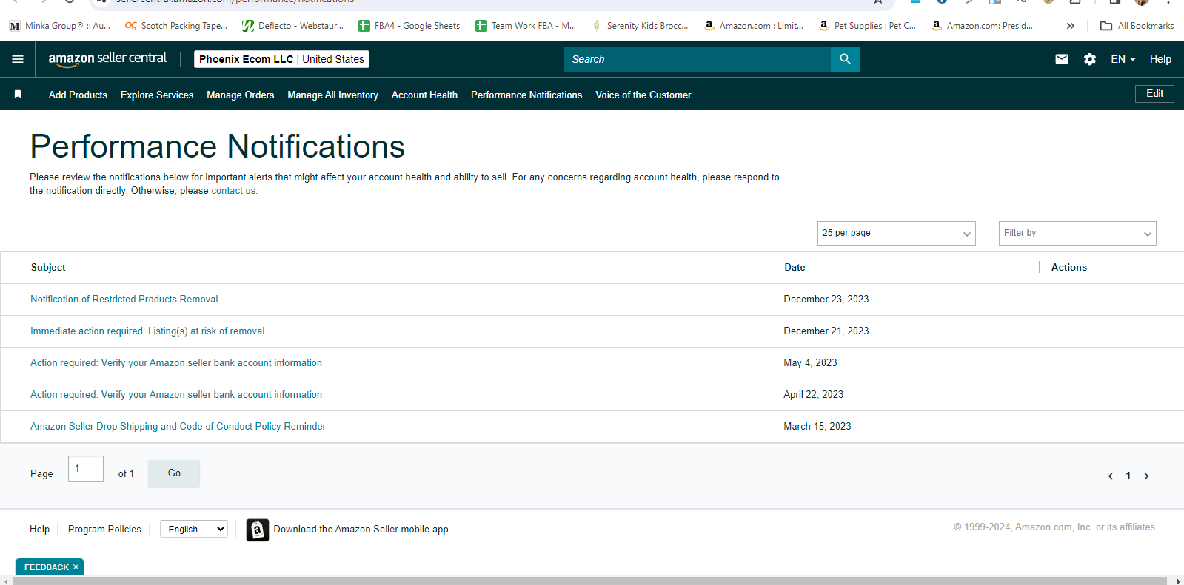The width and height of the screenshot is (1184, 585).
Task: Open the Listing(s) at risk of removal notification
Action: (147, 331)
